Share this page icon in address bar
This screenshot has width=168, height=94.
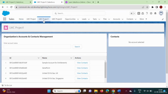point(143,7)
